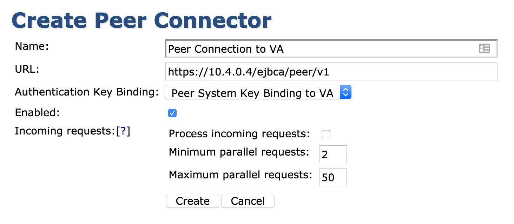Click the "Process incoming requests:" label
The image size is (514, 224).
[x=239, y=134]
